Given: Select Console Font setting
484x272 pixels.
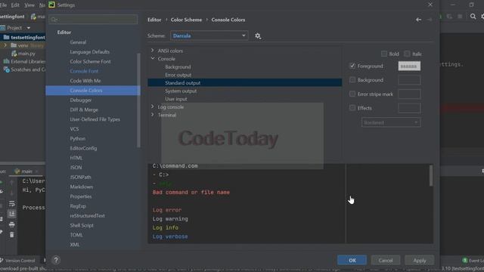Looking at the screenshot, I should [x=84, y=71].
